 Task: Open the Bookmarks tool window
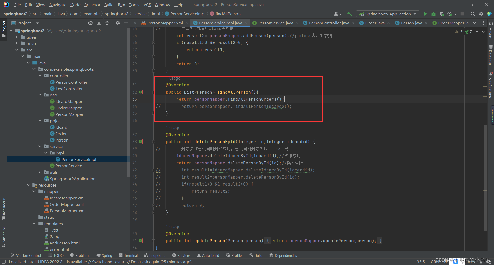[4, 208]
